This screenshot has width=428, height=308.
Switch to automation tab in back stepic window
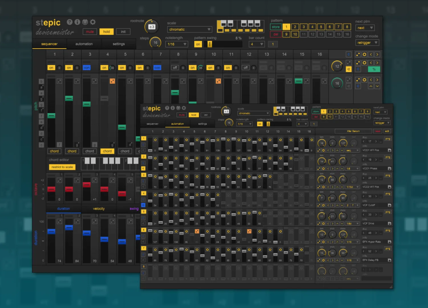tap(84, 44)
